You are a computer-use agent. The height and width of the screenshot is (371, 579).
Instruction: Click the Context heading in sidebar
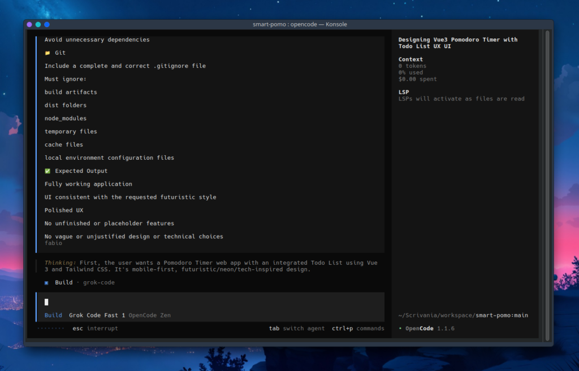[x=411, y=59]
